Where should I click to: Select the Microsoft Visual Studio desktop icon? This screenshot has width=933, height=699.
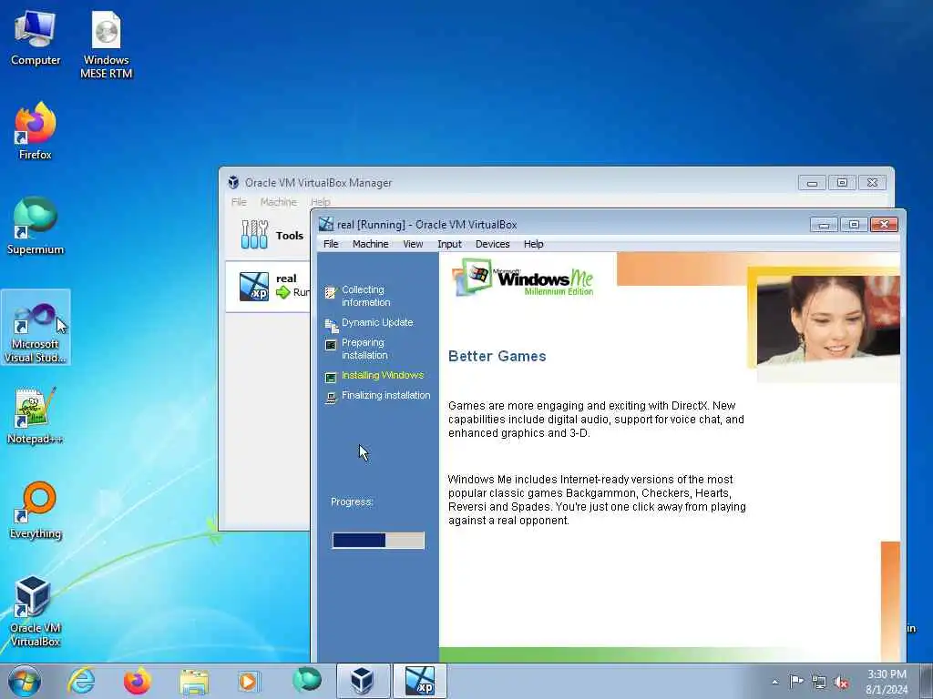tap(36, 328)
